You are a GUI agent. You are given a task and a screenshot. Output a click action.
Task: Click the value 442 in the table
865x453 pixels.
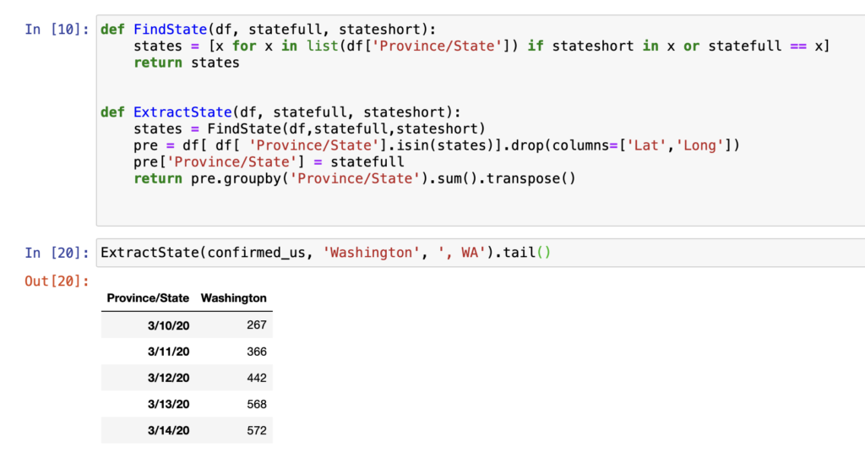[257, 378]
